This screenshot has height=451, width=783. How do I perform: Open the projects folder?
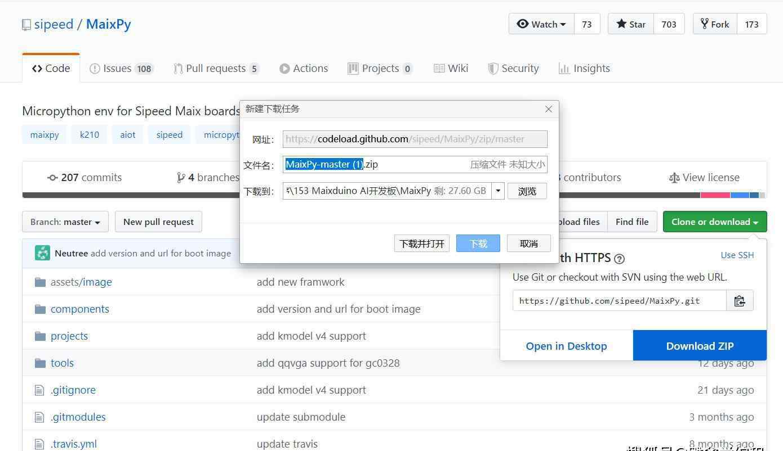coord(69,336)
